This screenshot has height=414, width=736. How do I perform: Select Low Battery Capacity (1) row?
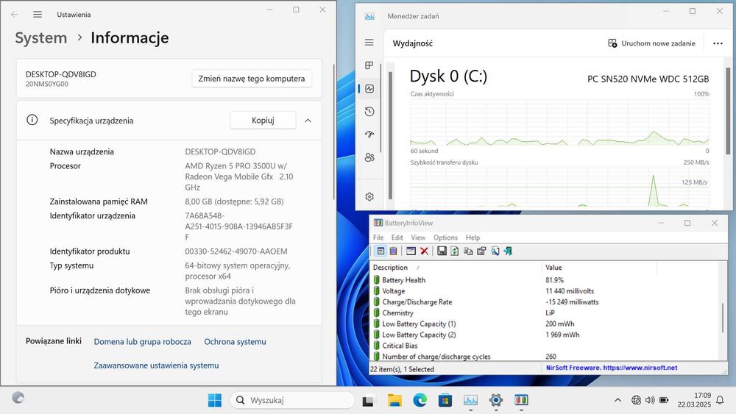click(x=545, y=324)
